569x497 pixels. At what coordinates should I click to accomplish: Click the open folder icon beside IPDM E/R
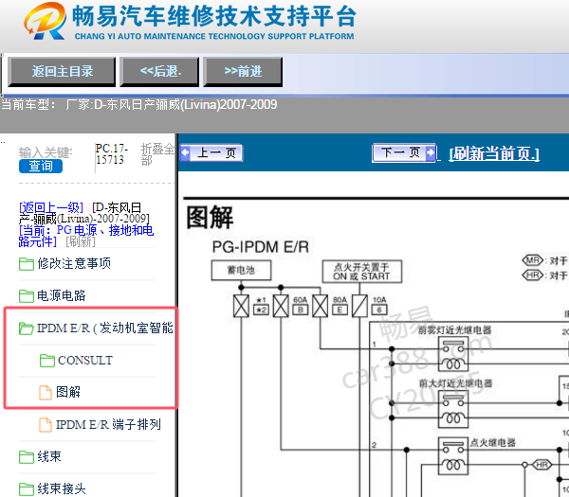tap(27, 328)
